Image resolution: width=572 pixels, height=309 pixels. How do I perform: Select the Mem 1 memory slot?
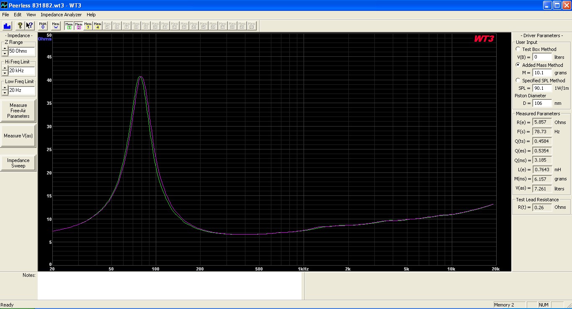pyautogui.click(x=69, y=25)
